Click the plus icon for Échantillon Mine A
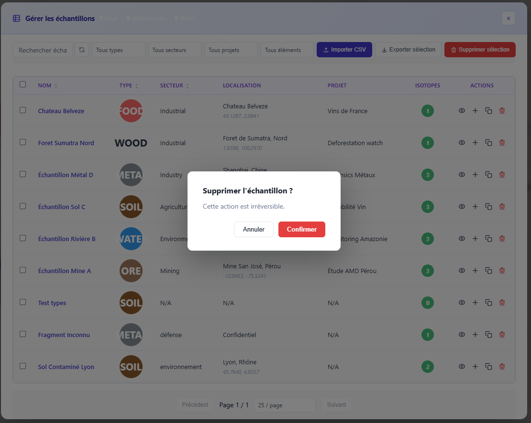Viewport: 531px width, 423px height. [475, 271]
